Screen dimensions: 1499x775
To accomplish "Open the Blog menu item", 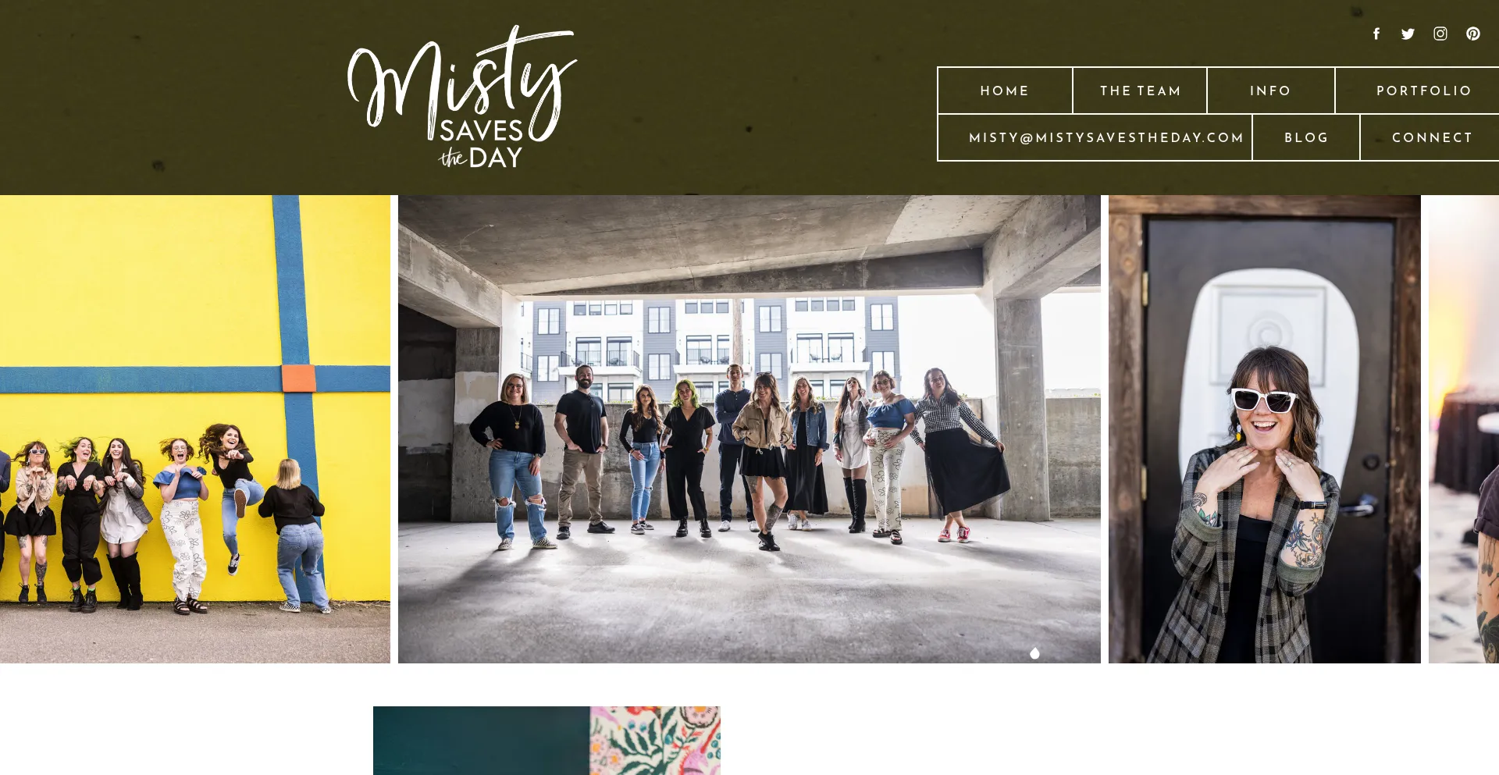I will point(1306,137).
